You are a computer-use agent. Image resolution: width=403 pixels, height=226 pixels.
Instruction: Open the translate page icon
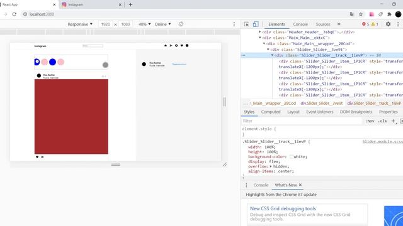point(352,14)
